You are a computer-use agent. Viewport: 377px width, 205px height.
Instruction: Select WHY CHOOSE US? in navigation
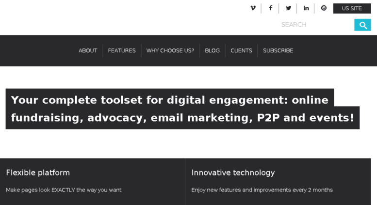[x=170, y=51]
